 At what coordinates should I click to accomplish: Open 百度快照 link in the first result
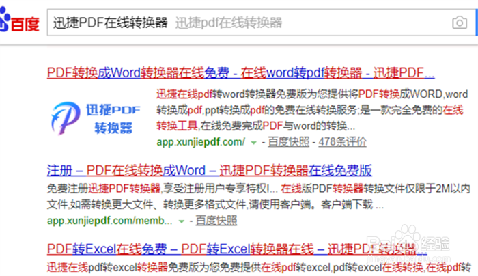click(x=288, y=142)
